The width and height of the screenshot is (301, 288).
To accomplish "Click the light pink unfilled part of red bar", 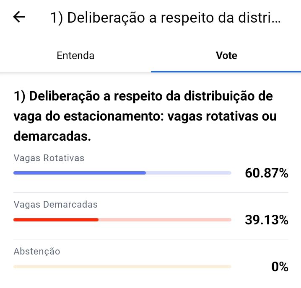I will click(x=165, y=220).
